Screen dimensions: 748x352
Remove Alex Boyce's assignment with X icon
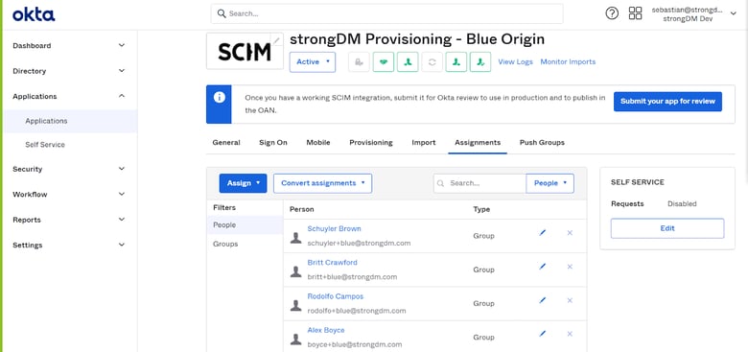(570, 334)
